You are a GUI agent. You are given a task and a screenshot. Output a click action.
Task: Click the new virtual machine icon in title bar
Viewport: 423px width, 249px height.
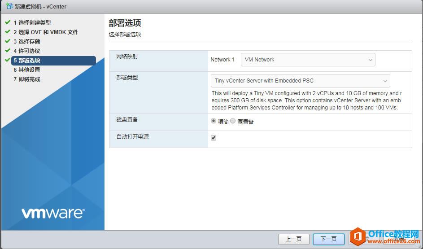pyautogui.click(x=9, y=6)
